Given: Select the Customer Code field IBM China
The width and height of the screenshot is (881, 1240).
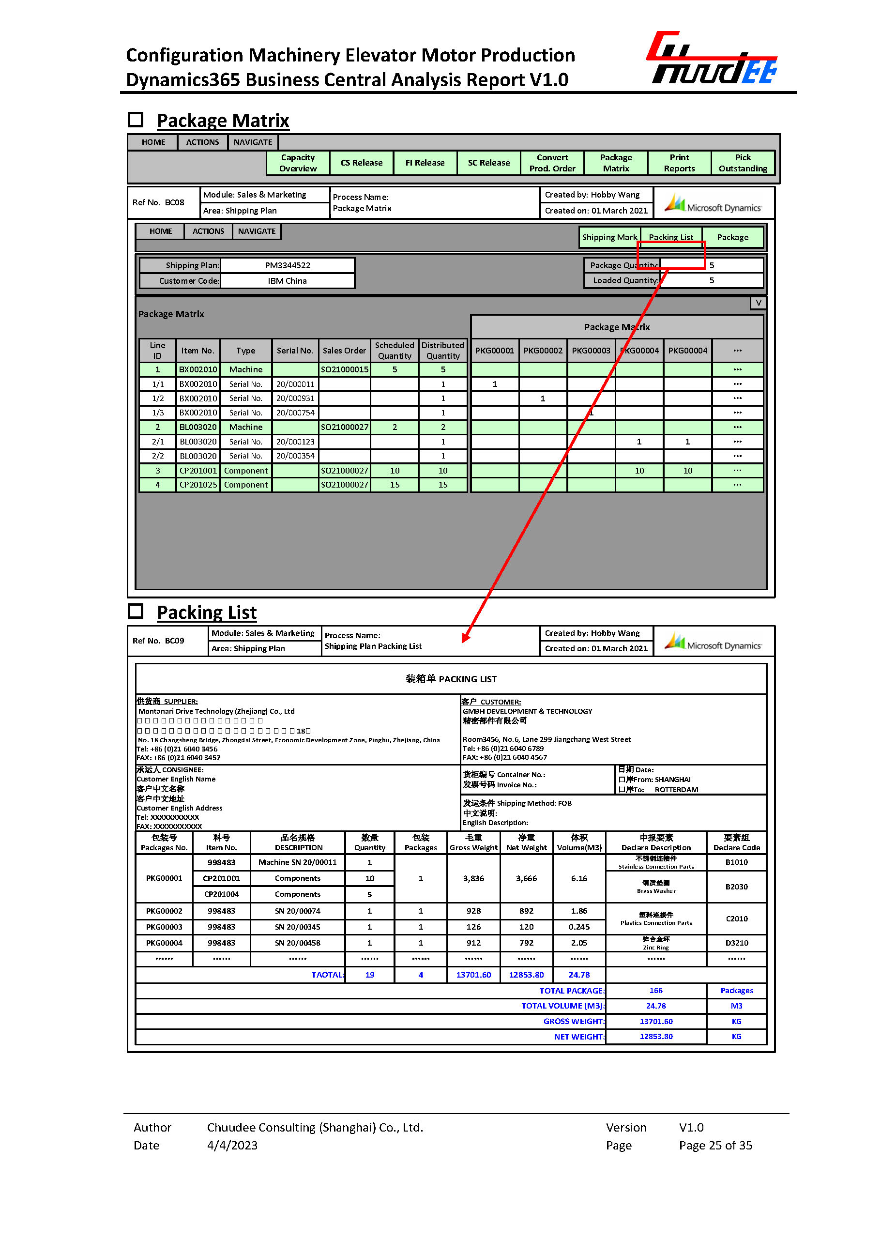Looking at the screenshot, I should point(288,280).
